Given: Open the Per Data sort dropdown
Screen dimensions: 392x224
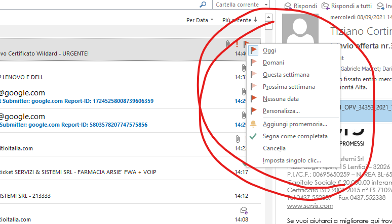Looking at the screenshot, I should coord(200,20).
